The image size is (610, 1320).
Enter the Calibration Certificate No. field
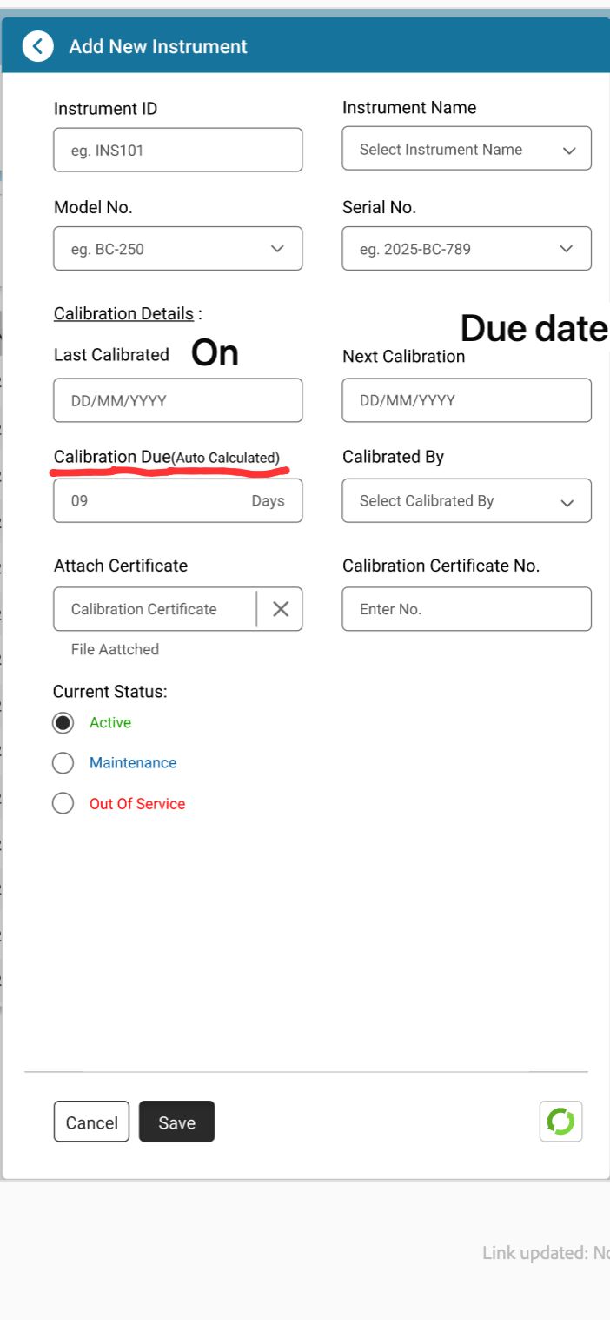point(467,609)
